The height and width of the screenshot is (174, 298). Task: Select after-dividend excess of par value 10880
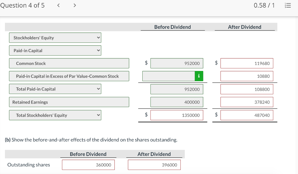coord(247,76)
